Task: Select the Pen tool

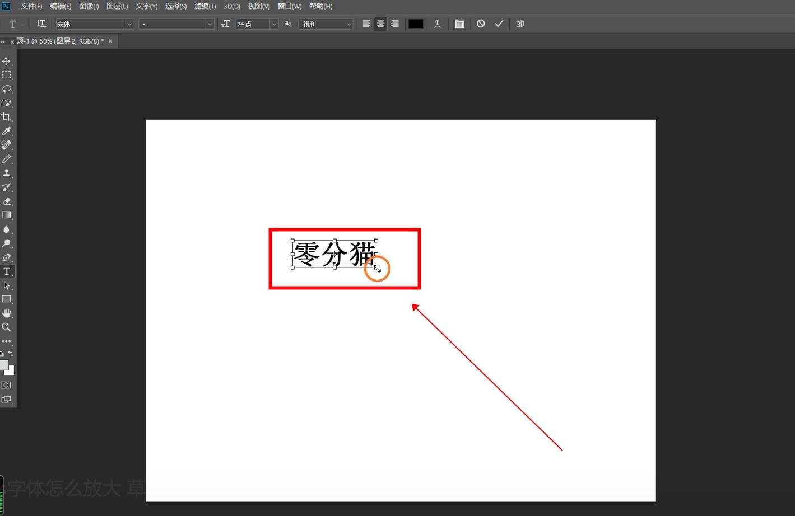Action: [7, 257]
